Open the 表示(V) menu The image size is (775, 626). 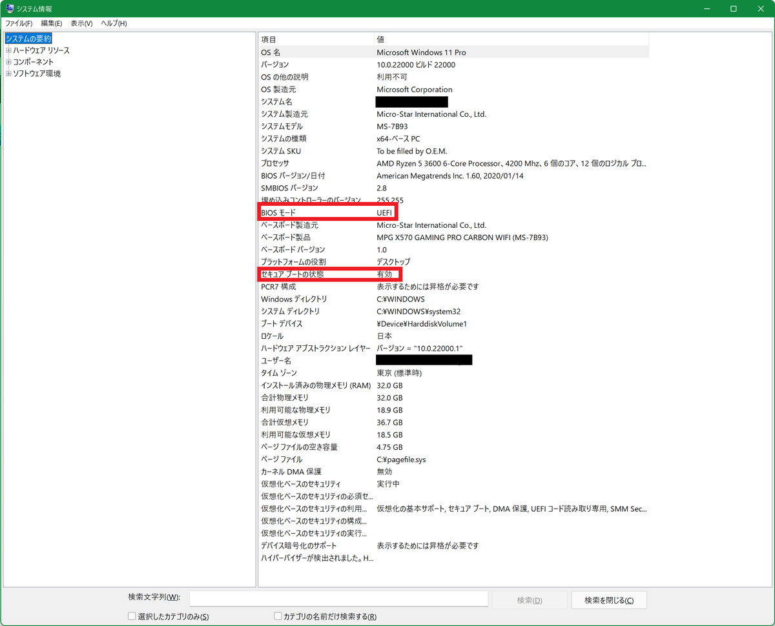(x=81, y=23)
